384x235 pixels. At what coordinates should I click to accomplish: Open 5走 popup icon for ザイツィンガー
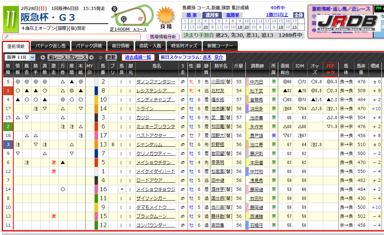tap(182, 198)
